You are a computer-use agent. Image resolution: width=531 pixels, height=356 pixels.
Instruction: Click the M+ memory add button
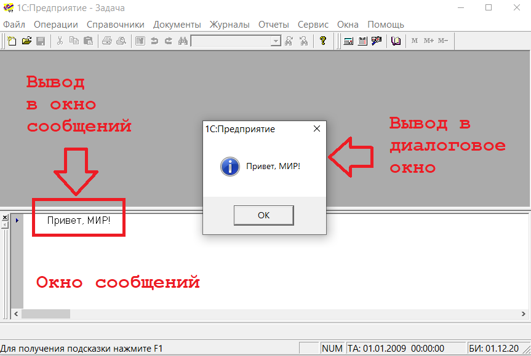tap(429, 41)
